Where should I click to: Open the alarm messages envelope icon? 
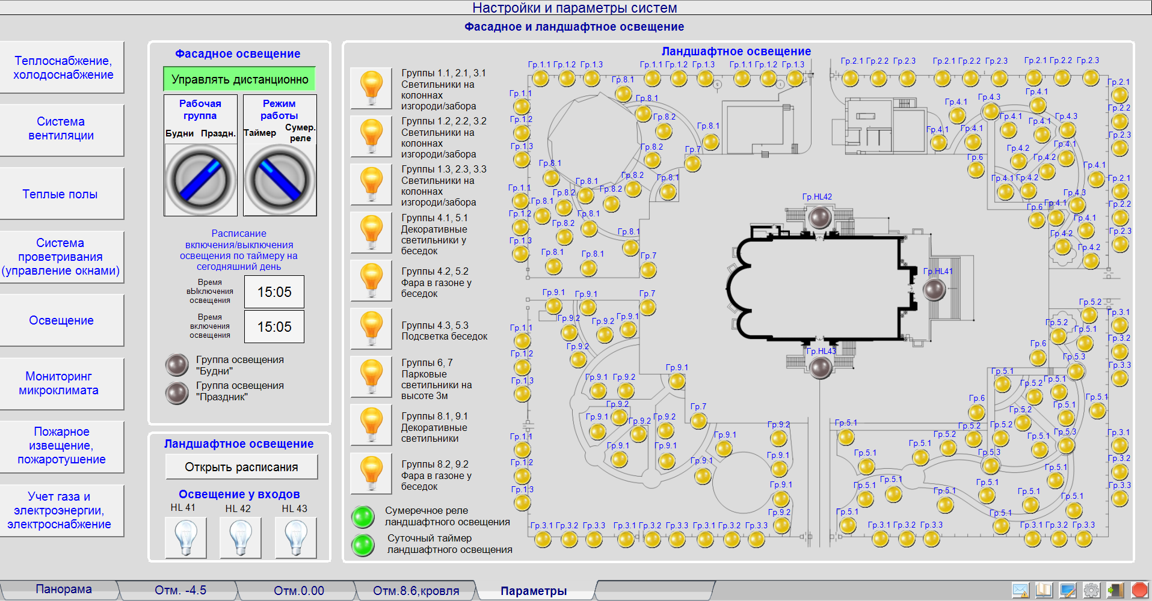point(1020,590)
